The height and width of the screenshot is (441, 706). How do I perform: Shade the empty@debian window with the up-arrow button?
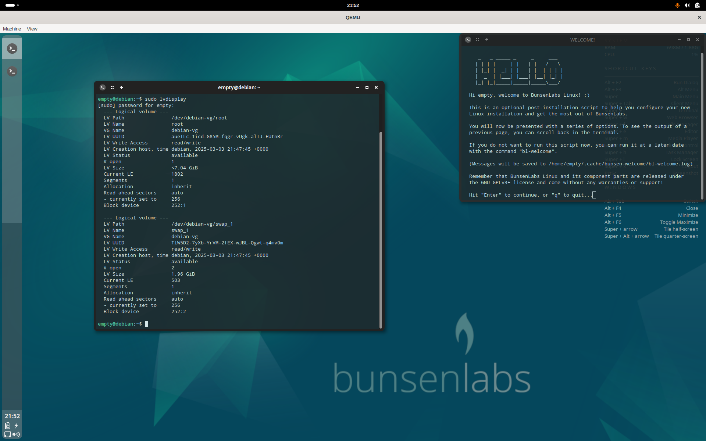point(121,87)
